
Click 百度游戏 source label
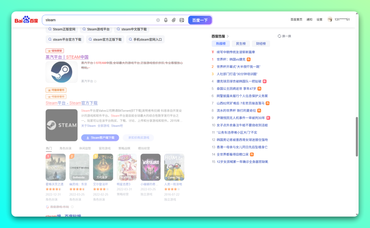(60, 207)
